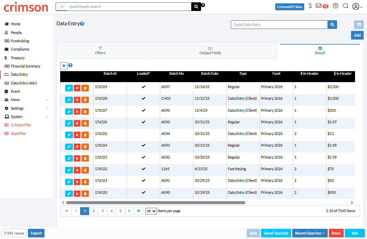367x239 pixels.
Task: Switch to the Filters tab
Action: [100, 51]
